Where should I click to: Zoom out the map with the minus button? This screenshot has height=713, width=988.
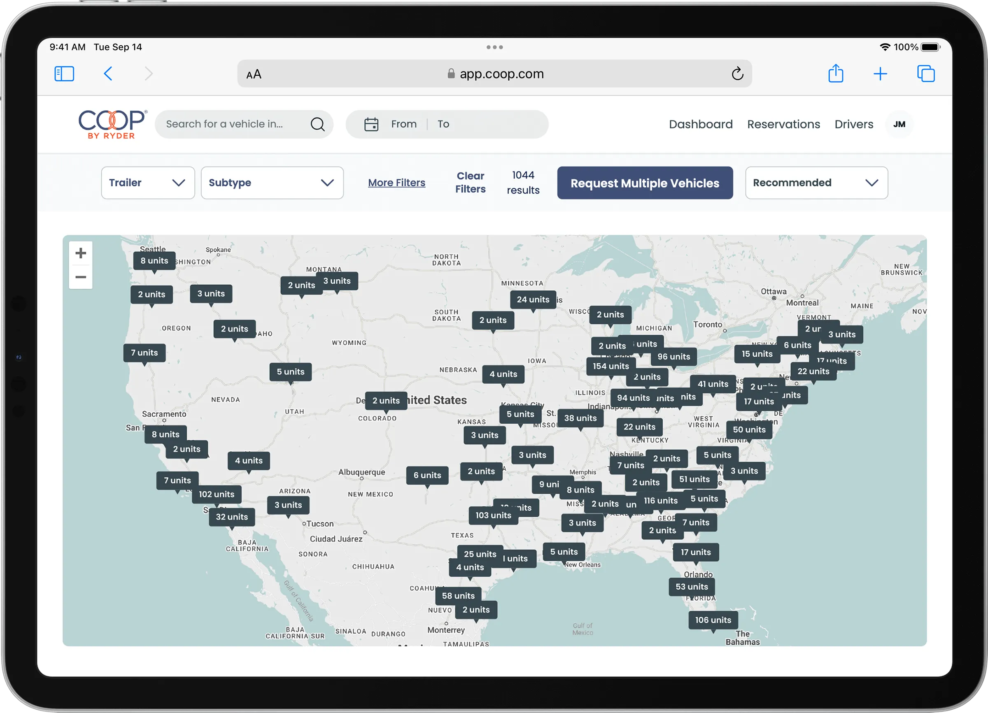[81, 277]
